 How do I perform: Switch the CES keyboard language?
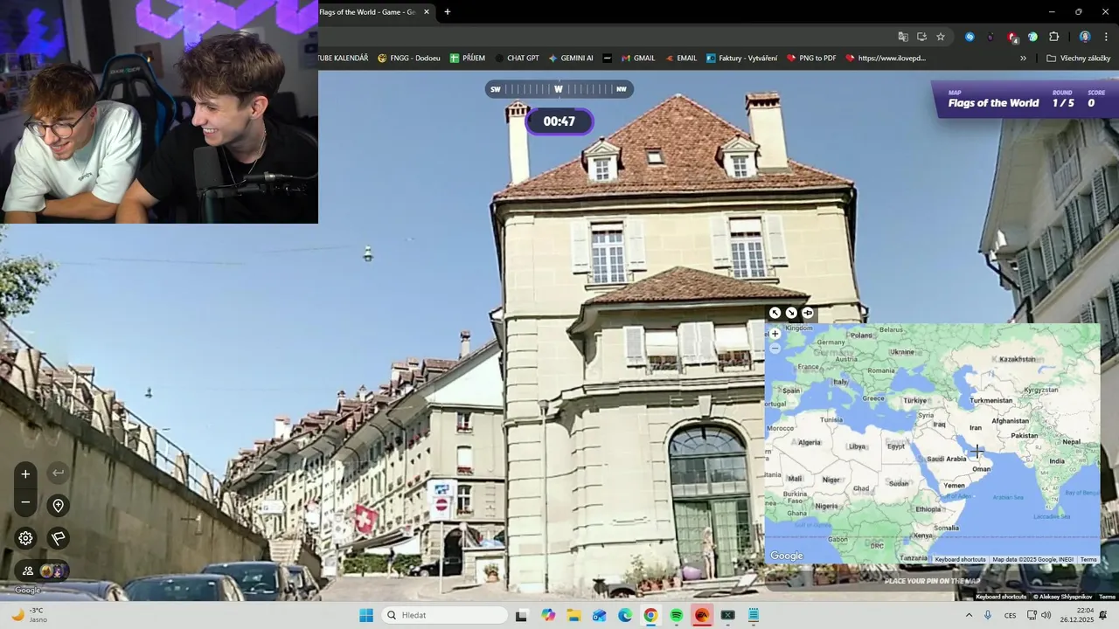click(1011, 615)
